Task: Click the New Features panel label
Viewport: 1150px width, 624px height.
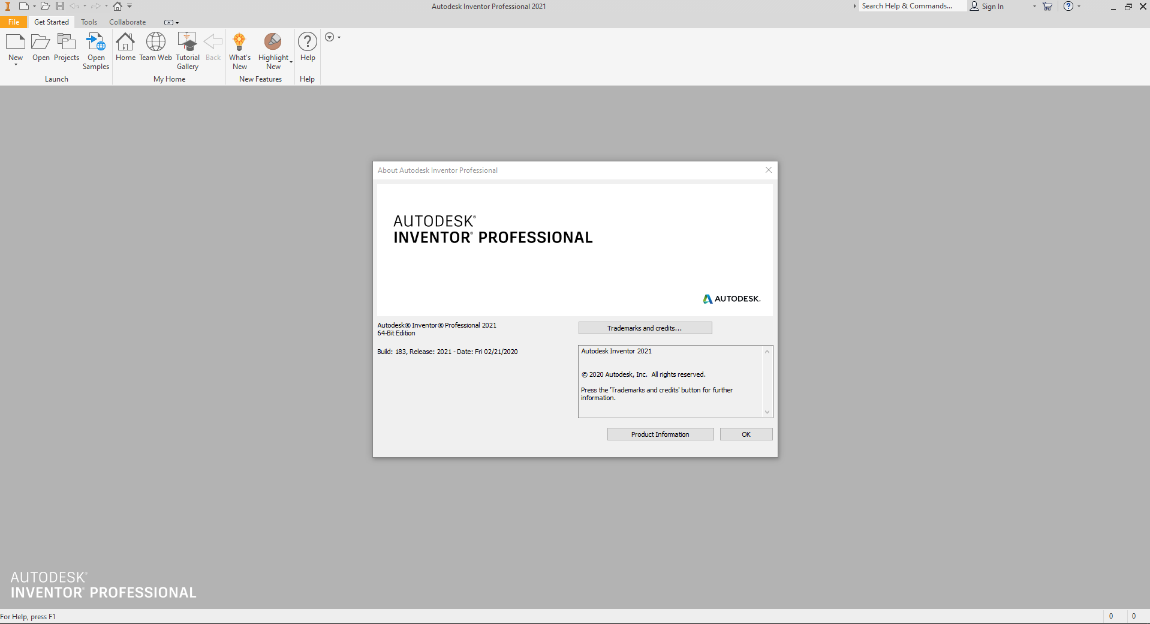Action: click(260, 79)
